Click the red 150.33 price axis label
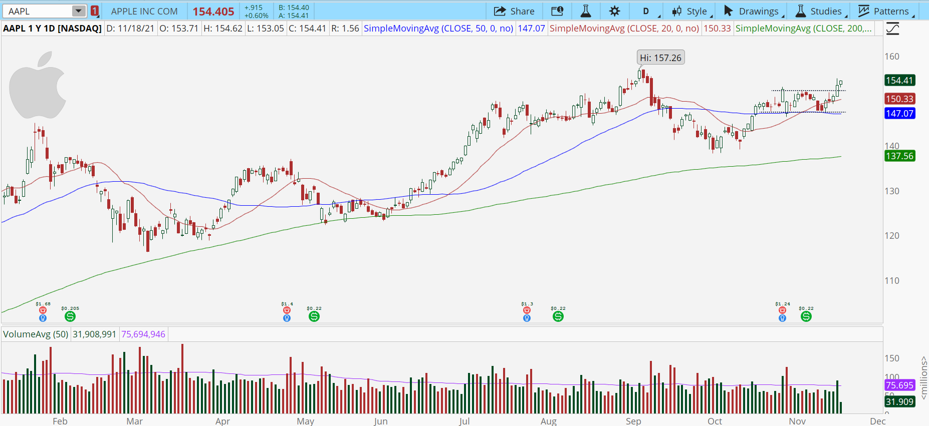929x426 pixels. [900, 99]
